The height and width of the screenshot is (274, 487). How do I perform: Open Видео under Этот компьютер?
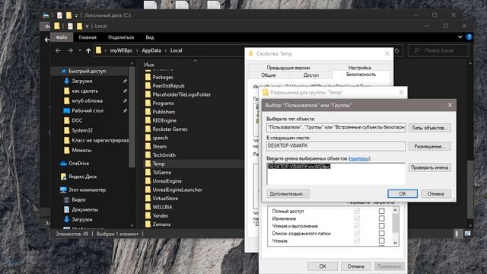(x=78, y=199)
